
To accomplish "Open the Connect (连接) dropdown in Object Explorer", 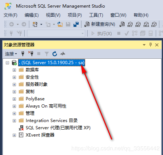I will (11, 54).
